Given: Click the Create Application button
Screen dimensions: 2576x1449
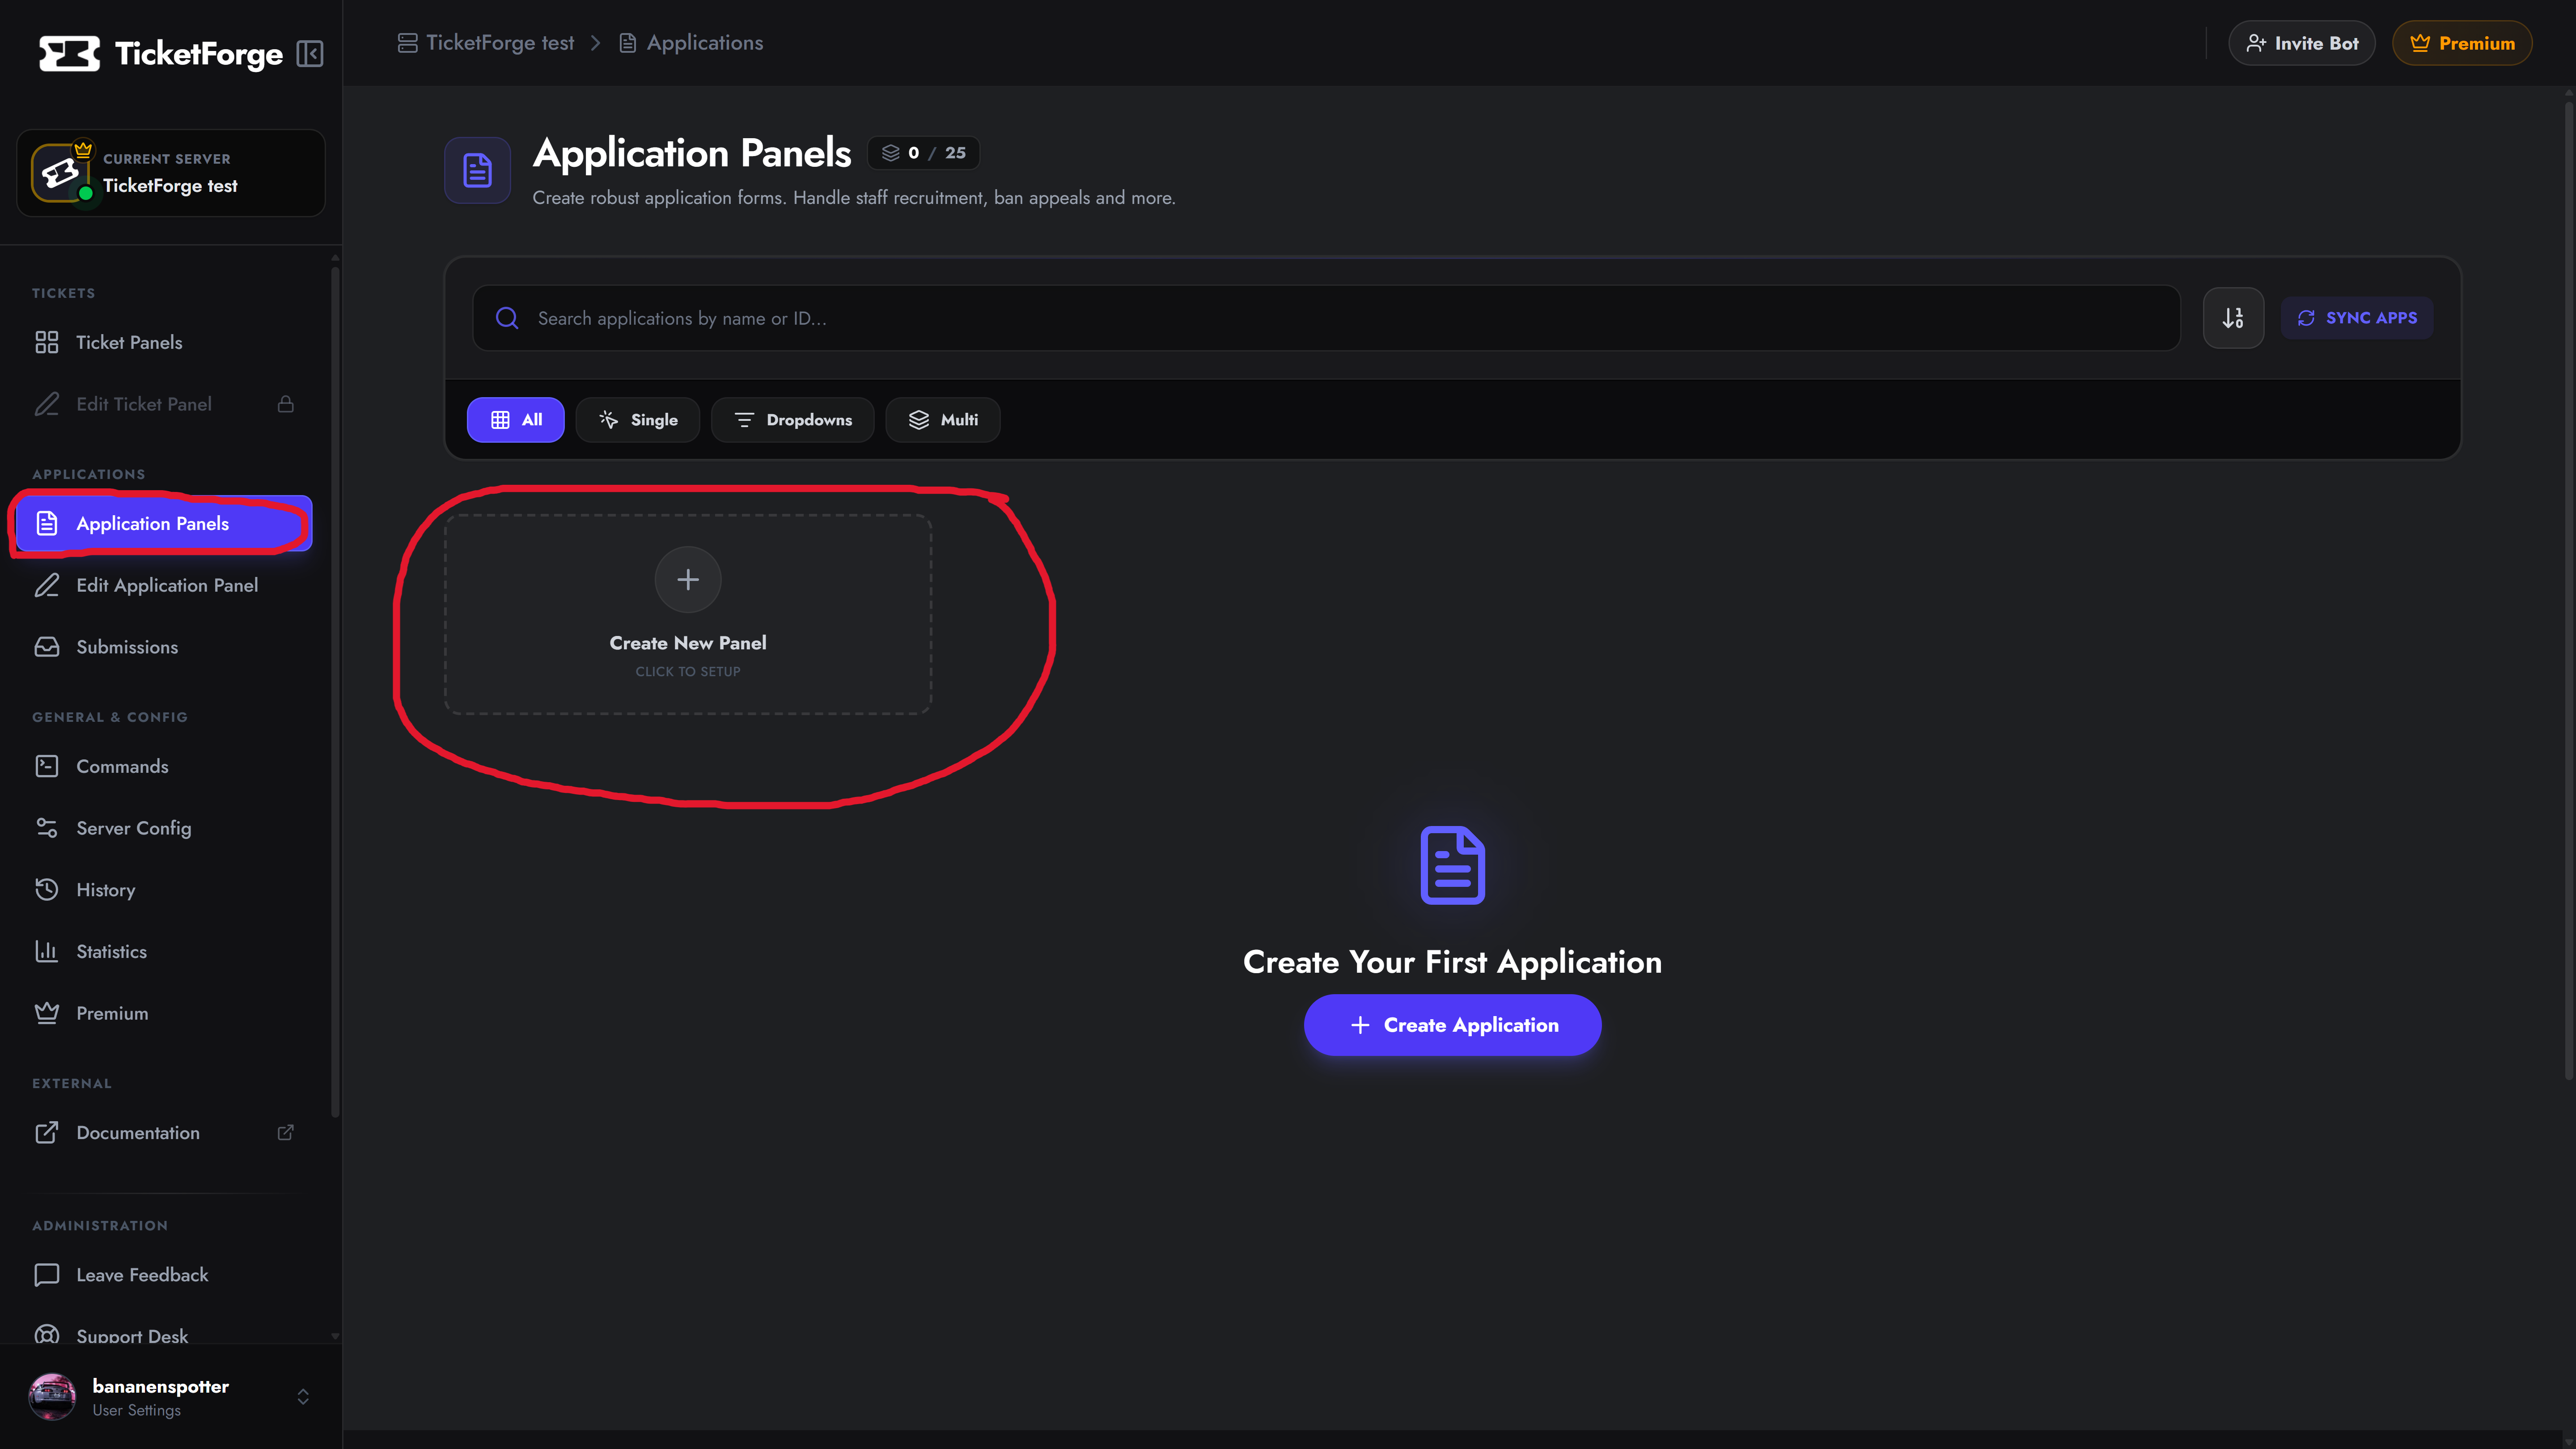Looking at the screenshot, I should coord(1453,1025).
